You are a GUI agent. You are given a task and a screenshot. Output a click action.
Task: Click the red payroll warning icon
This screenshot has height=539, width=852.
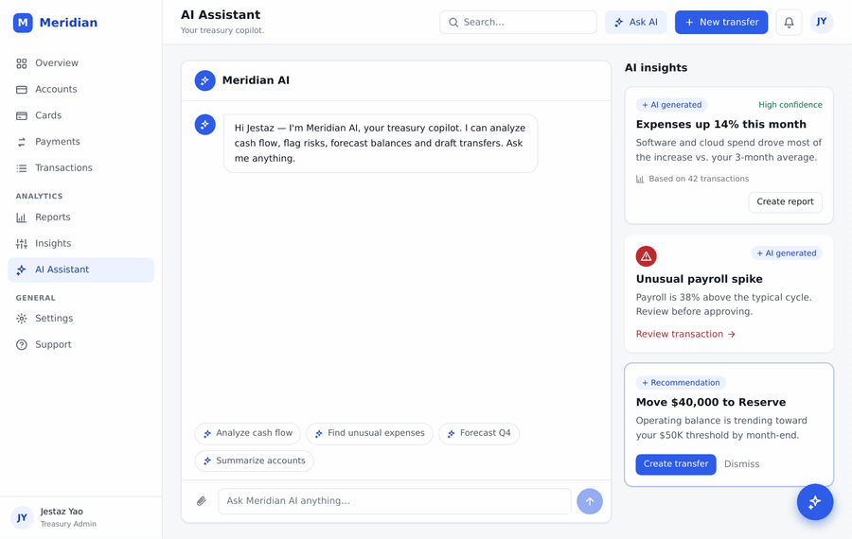[646, 256]
